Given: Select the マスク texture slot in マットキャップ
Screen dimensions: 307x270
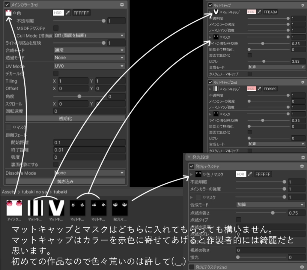Looking at the screenshot, I should [x=216, y=37].
